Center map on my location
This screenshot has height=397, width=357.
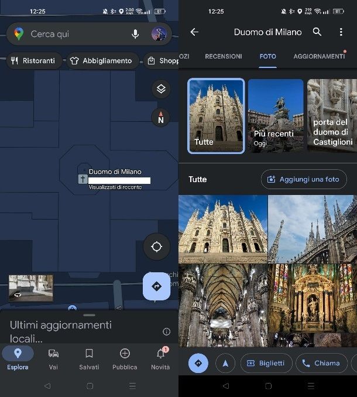[157, 247]
